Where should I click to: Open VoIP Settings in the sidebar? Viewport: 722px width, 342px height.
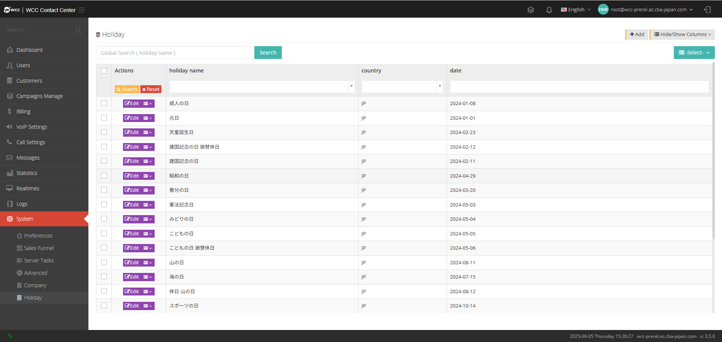(44, 127)
